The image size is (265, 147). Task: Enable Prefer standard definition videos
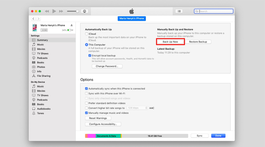click(x=86, y=103)
